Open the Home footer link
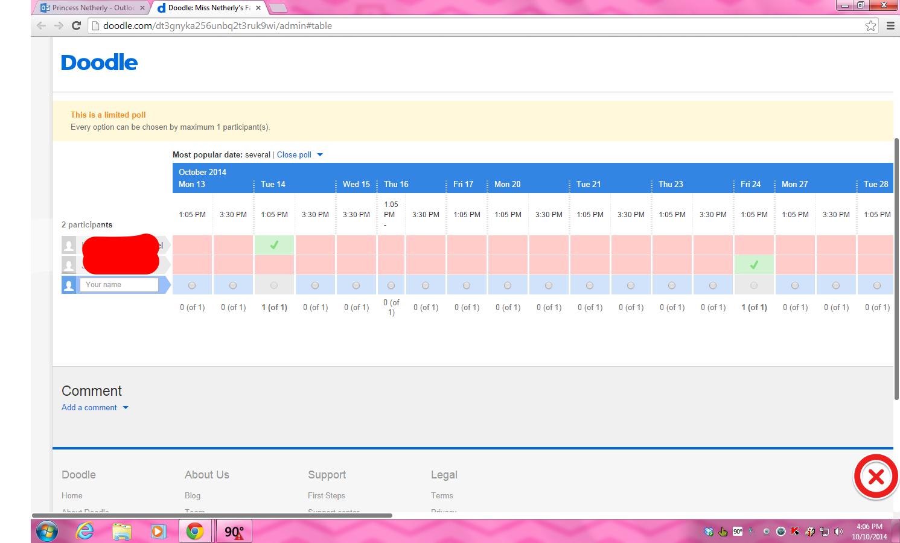 point(72,496)
